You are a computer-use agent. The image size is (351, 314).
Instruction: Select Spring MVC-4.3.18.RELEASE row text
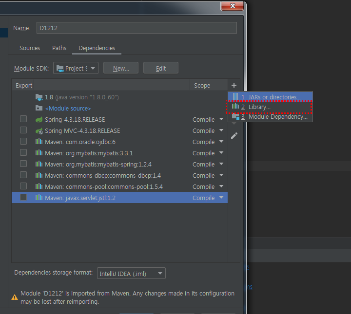(x=82, y=131)
